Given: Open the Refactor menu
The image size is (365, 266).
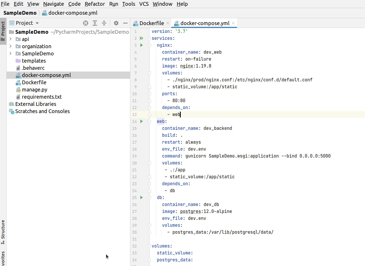Looking at the screenshot, I should 95,4.
